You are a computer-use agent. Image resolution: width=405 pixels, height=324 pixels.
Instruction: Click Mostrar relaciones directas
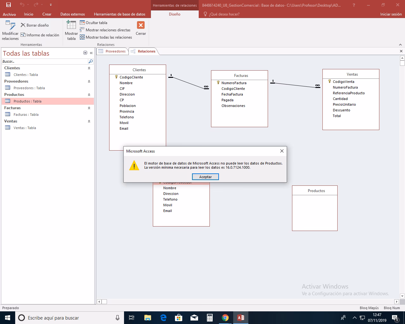(105, 30)
